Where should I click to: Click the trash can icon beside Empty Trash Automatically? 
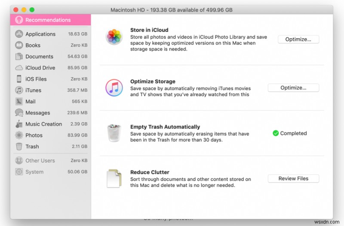(114, 133)
